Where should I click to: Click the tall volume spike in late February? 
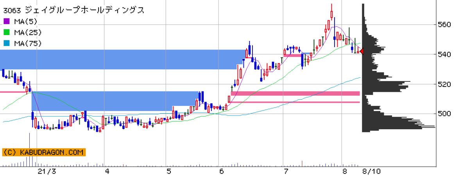(x=29, y=150)
